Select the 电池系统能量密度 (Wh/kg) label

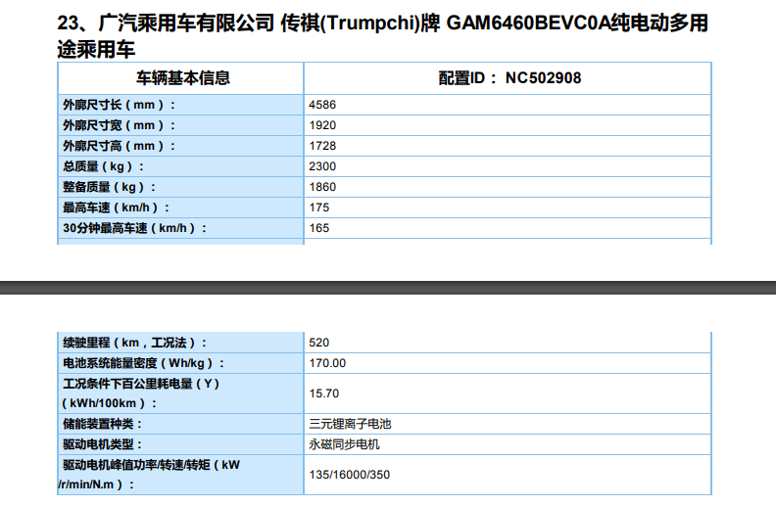click(x=143, y=363)
